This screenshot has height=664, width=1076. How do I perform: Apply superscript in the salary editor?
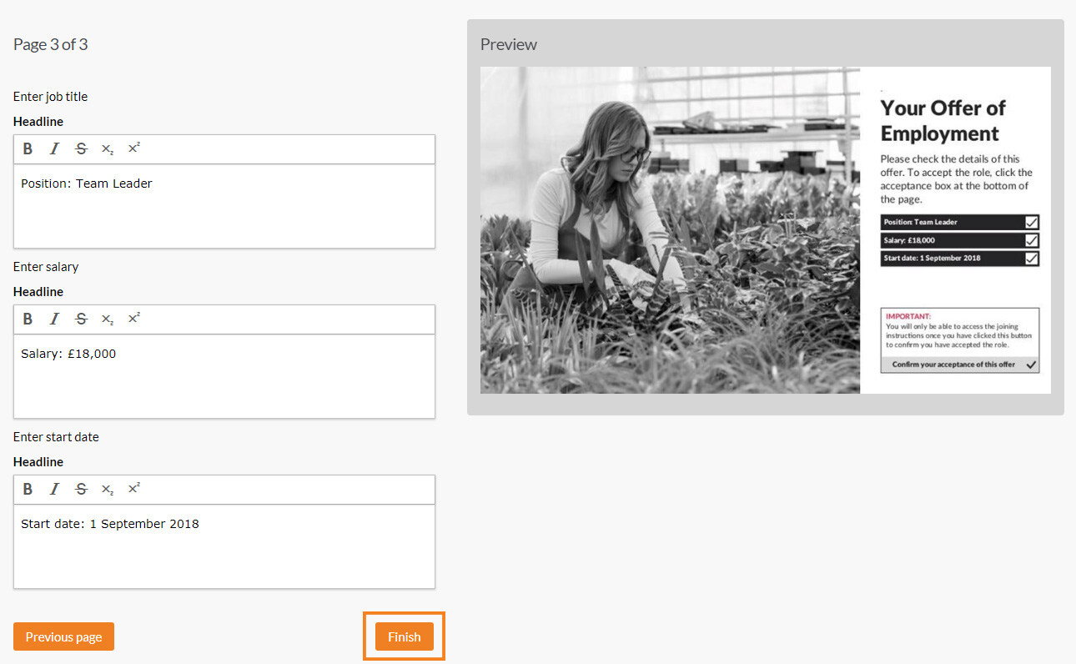[133, 319]
